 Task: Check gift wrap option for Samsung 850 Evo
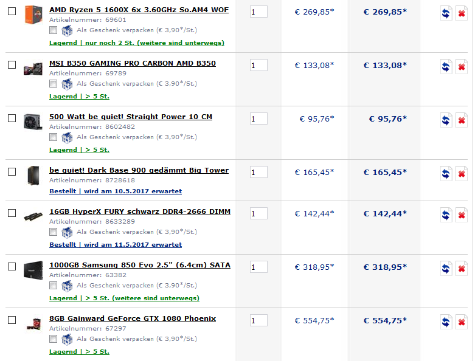click(x=54, y=286)
